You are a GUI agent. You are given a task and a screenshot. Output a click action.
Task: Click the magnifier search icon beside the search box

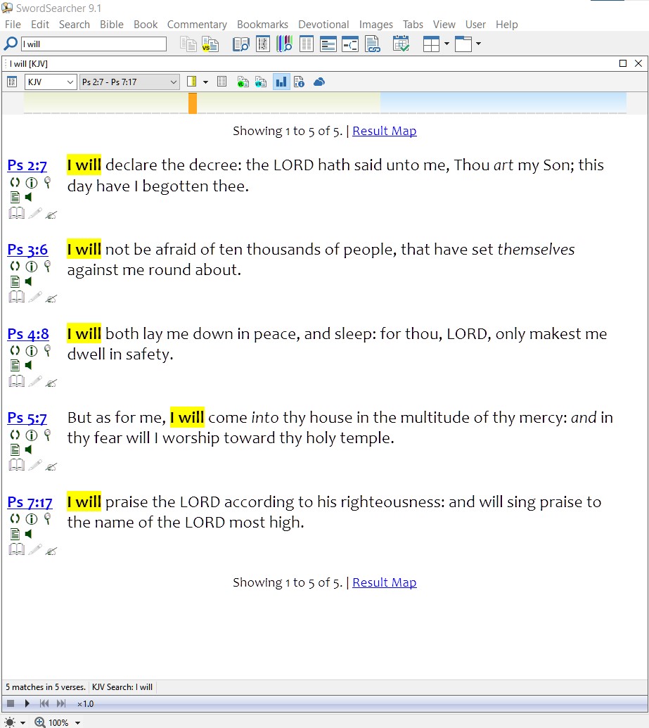(x=11, y=44)
